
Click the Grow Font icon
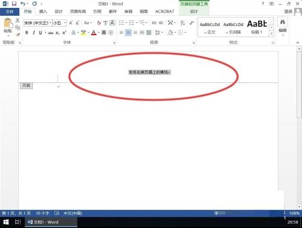tap(71, 23)
